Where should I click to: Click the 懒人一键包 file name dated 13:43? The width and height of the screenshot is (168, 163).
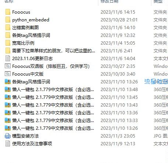pyautogui.click(x=53, y=105)
